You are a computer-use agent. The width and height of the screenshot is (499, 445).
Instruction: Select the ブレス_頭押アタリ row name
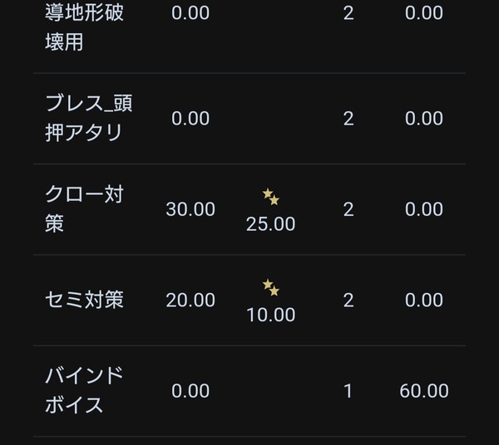89,118
